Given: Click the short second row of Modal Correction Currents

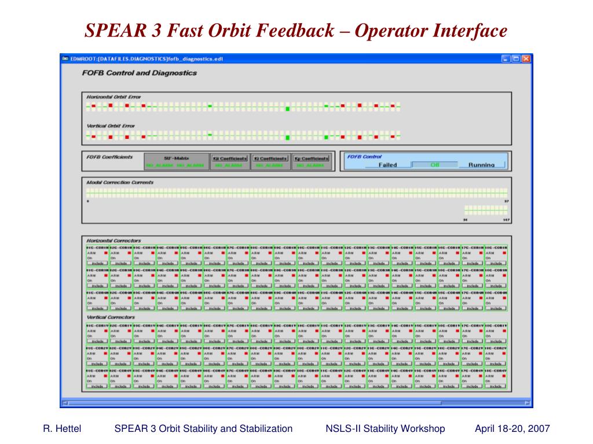Looking at the screenshot, I should [x=486, y=210].
